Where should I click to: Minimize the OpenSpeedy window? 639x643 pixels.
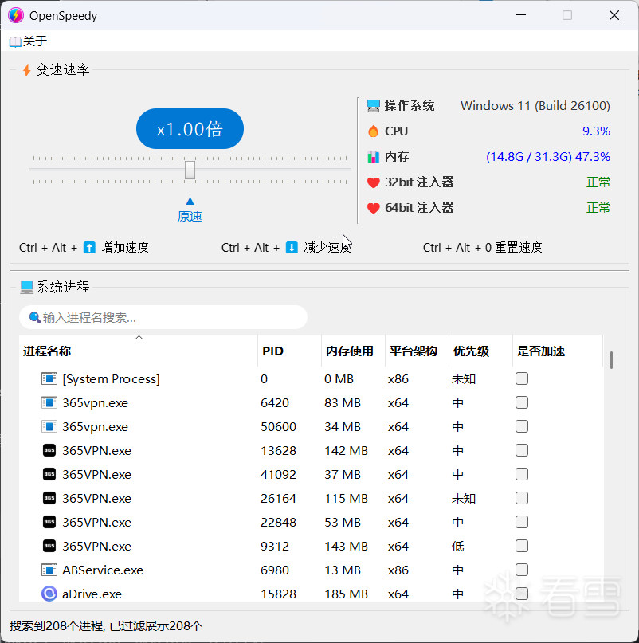(x=521, y=15)
